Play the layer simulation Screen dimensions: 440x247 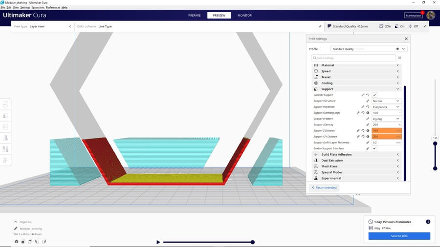pyautogui.click(x=158, y=242)
